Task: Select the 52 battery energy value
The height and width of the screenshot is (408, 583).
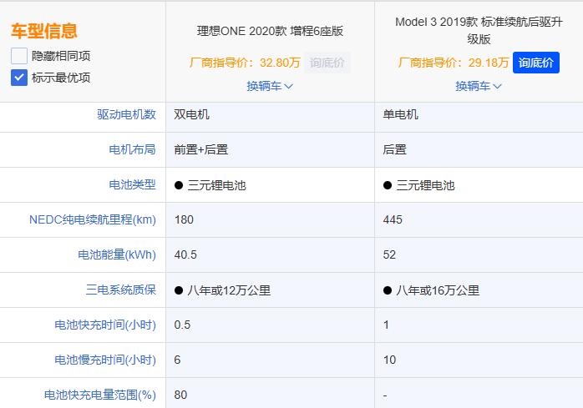Action: (x=389, y=254)
